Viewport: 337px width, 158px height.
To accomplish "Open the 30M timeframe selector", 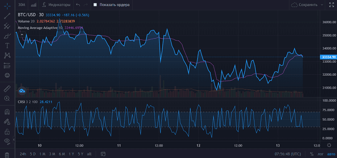I will coord(21,5).
